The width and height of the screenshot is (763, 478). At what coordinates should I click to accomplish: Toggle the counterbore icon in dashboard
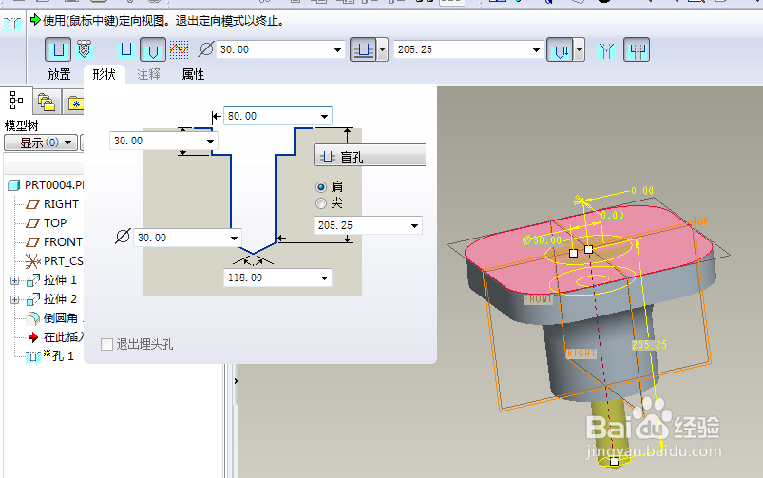coord(637,49)
